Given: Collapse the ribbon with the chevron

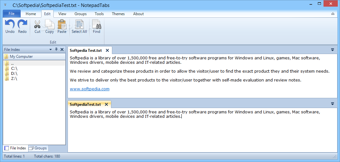Looking at the screenshot, I should tap(333, 14).
